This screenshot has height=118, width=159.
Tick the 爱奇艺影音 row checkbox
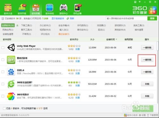point(3,60)
